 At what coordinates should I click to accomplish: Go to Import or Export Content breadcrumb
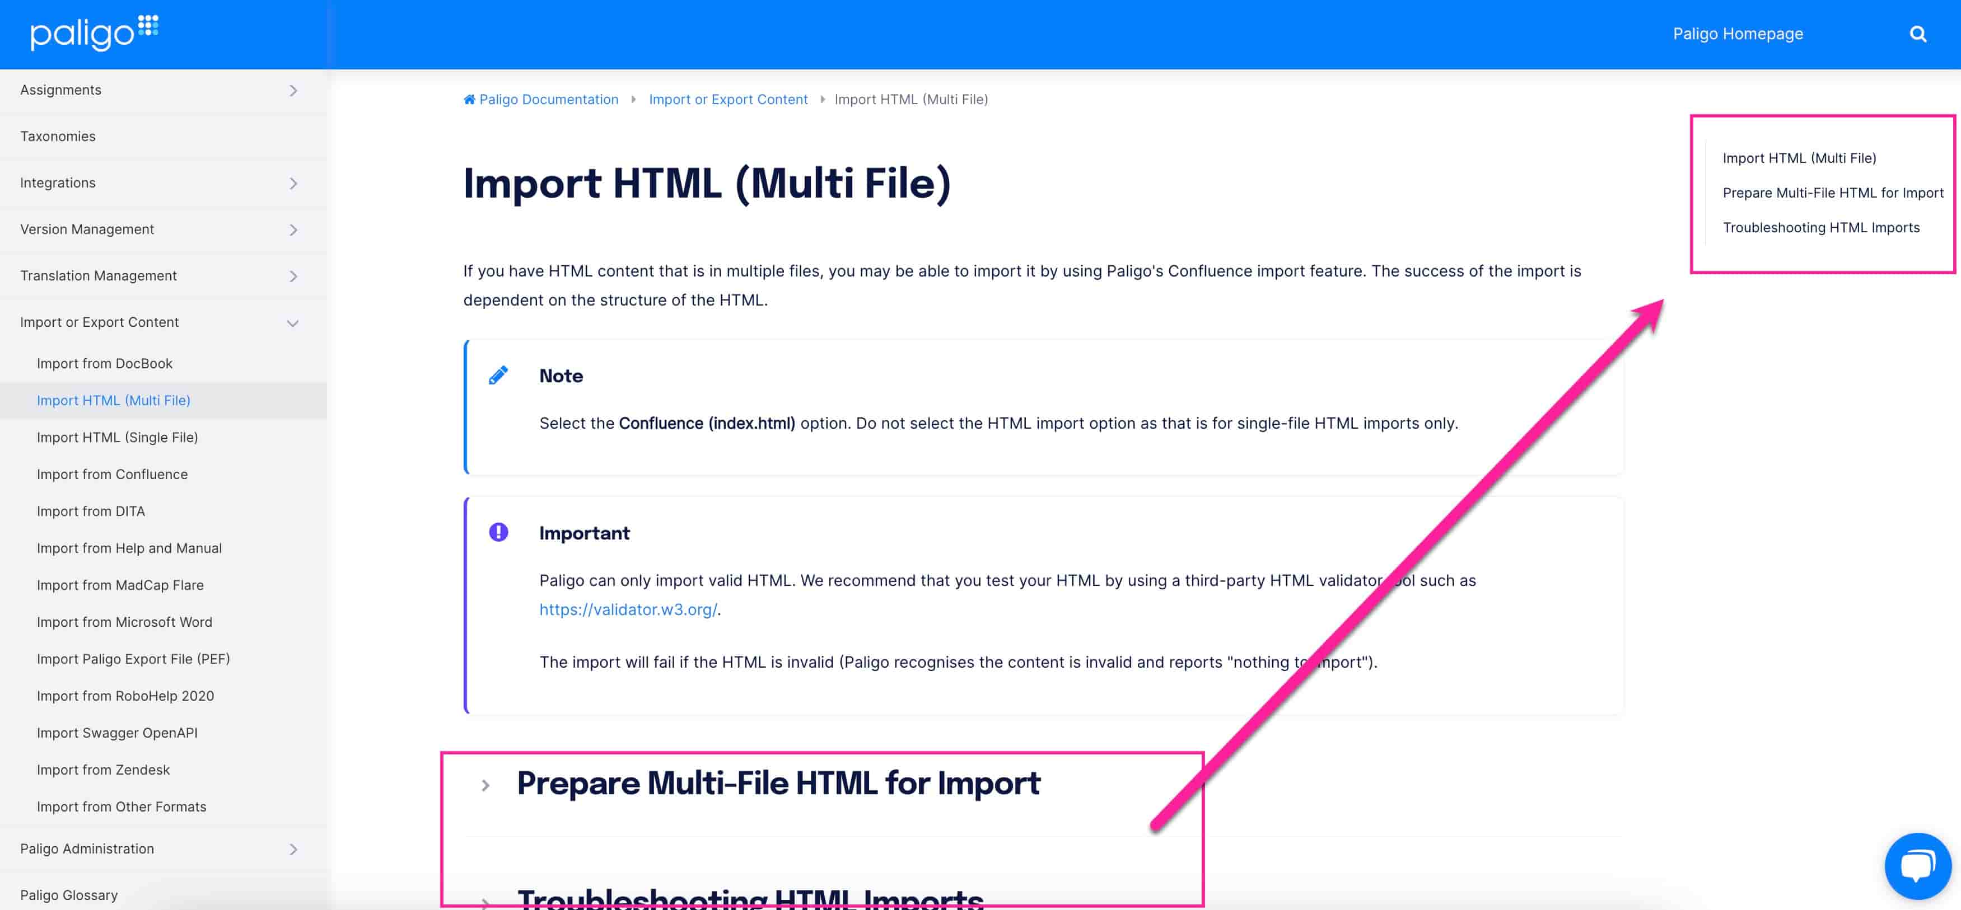(728, 100)
